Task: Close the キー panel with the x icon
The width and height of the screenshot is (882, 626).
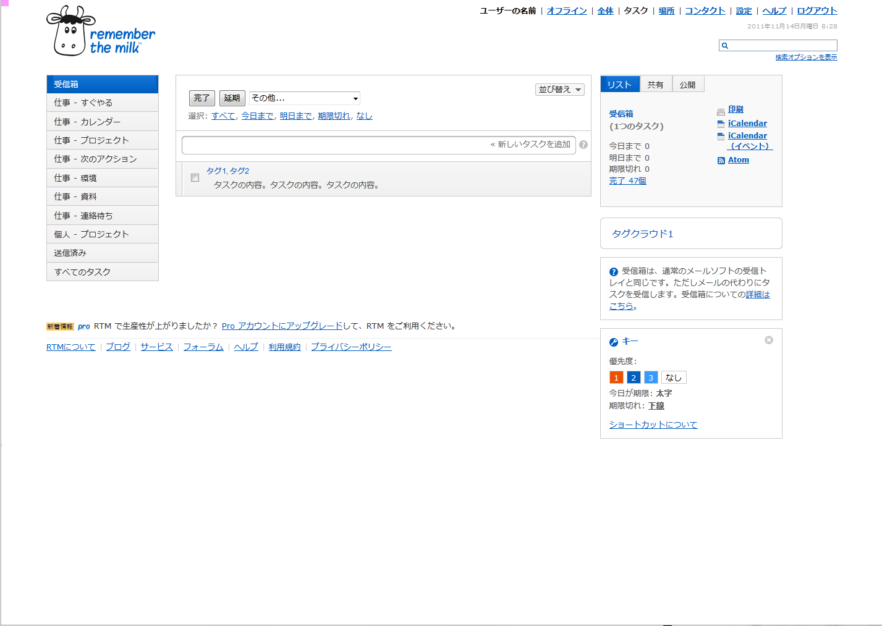Action: pyautogui.click(x=769, y=340)
